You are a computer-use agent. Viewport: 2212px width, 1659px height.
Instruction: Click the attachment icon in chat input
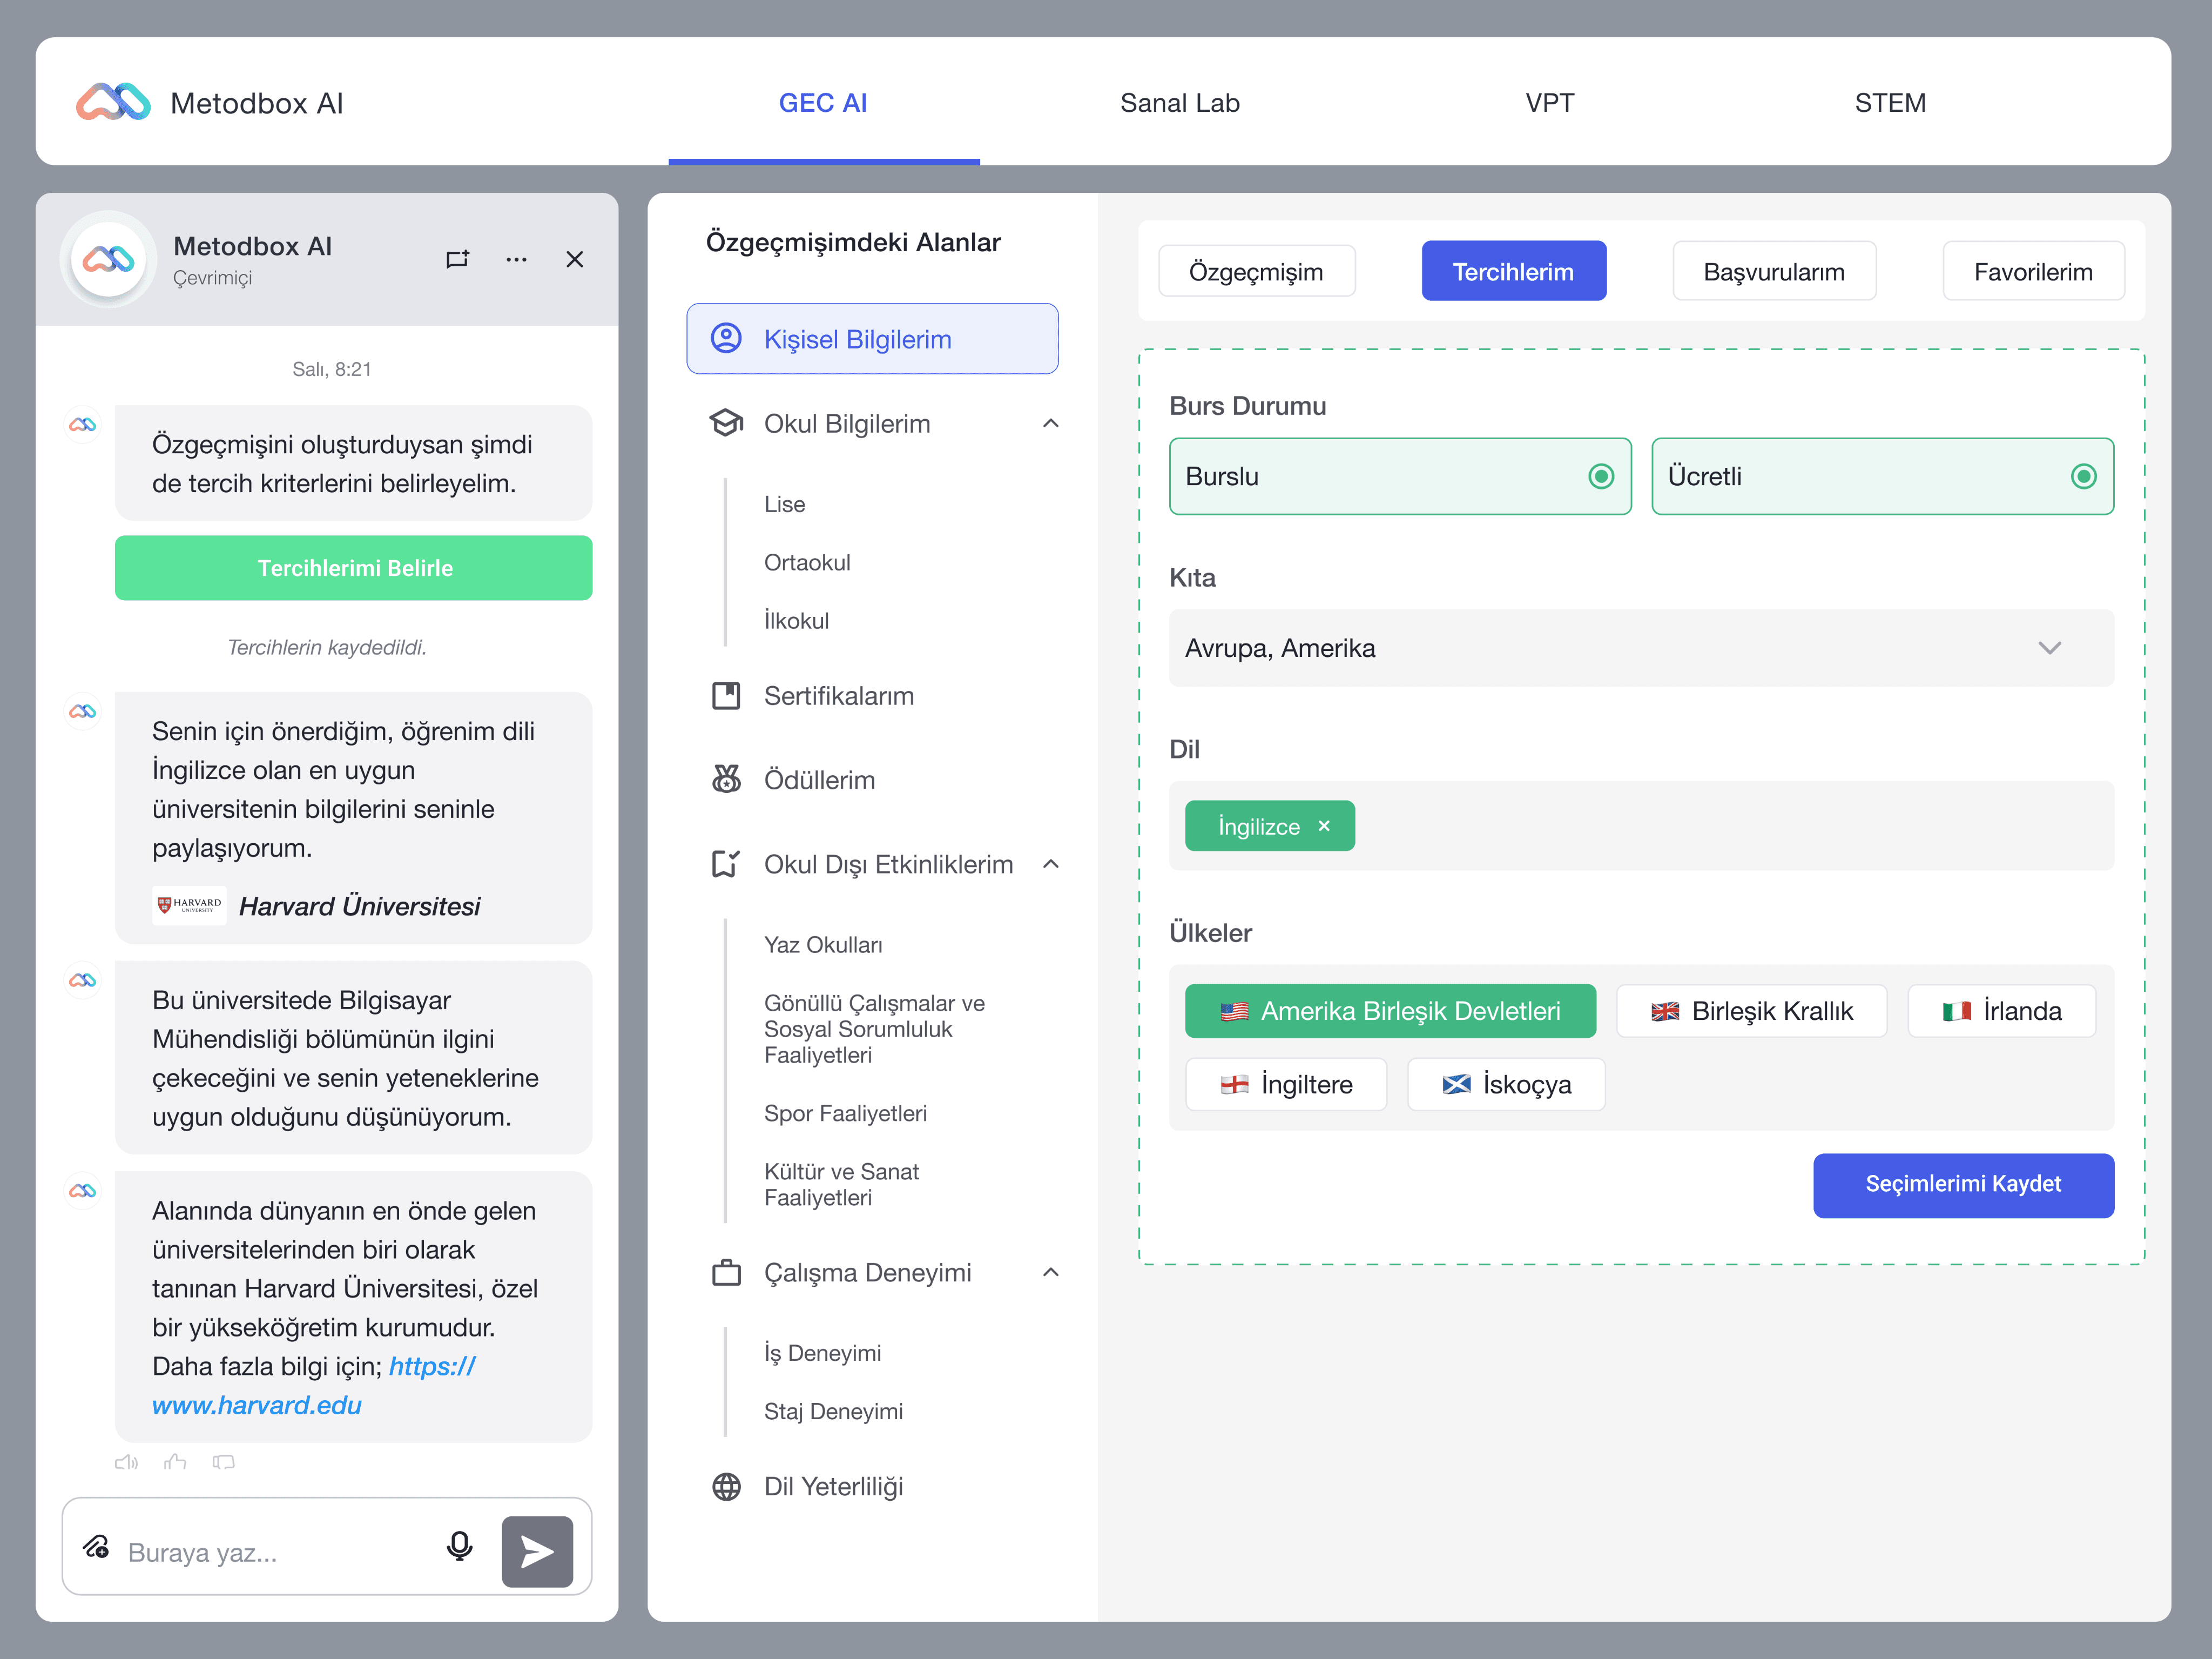pyautogui.click(x=96, y=1548)
